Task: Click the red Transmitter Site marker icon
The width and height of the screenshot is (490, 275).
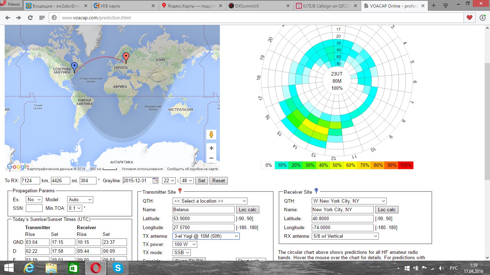Action: click(x=180, y=191)
